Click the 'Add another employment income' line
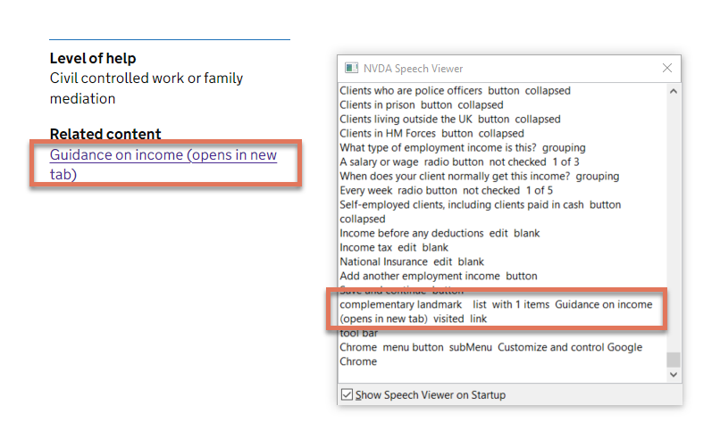Screen dimensions: 720x439 click(438, 277)
